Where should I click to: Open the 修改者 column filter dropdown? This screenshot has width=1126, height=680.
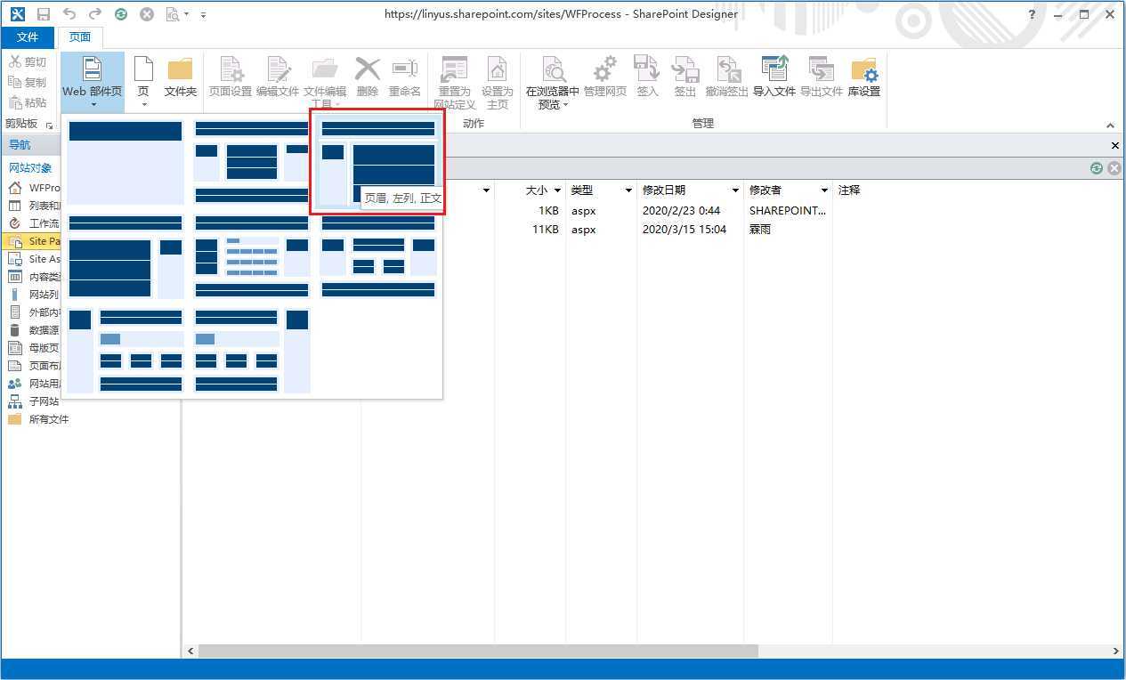click(x=824, y=190)
